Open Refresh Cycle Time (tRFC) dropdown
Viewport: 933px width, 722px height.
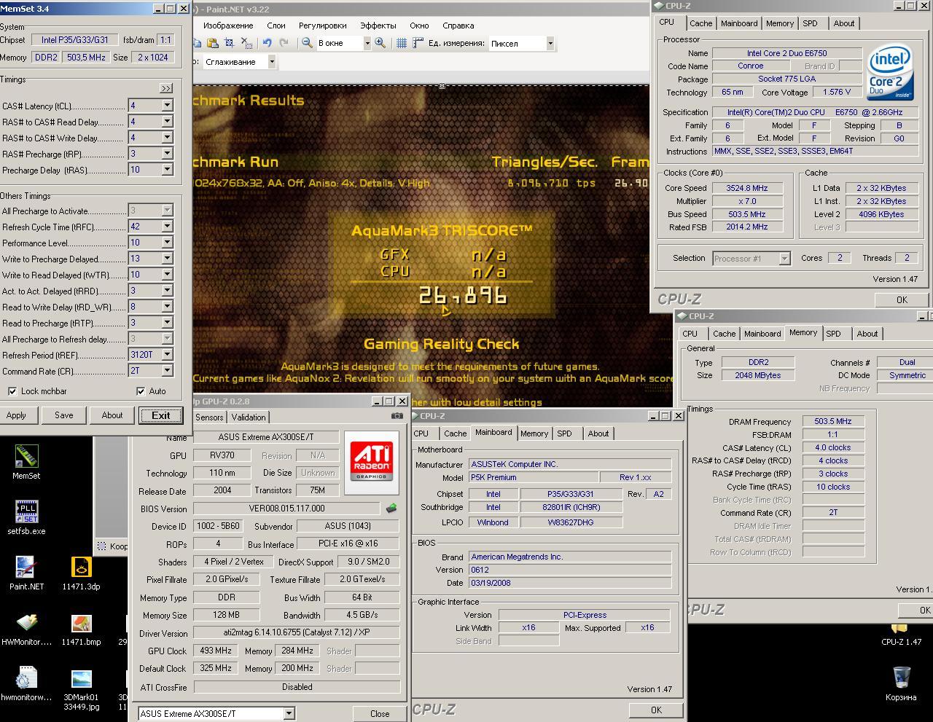pos(167,227)
